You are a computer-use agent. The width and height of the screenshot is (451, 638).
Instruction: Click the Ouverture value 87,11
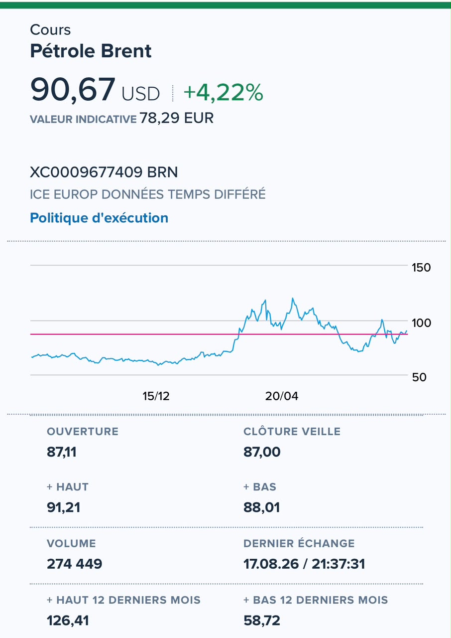pos(61,452)
